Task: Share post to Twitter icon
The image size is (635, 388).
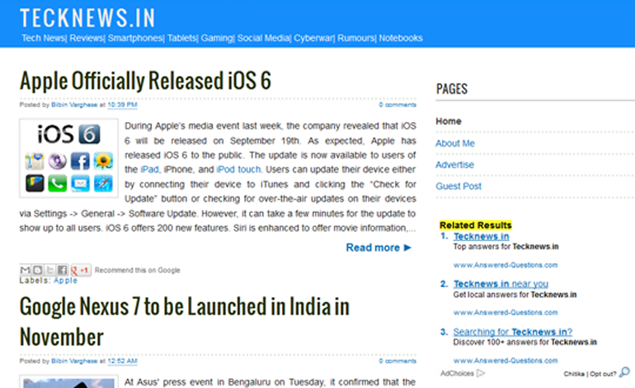Action: coord(49,270)
